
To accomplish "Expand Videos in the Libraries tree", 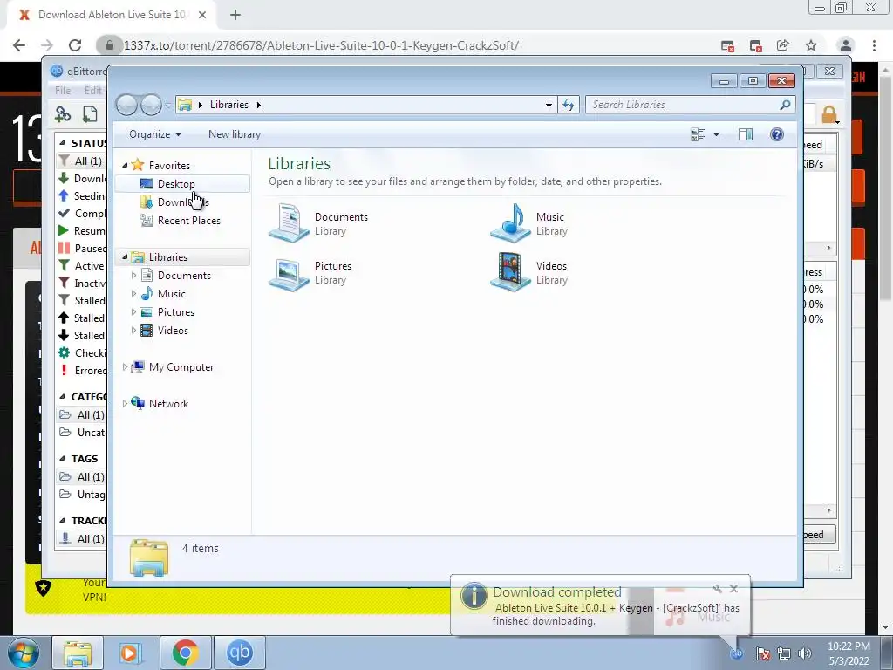I will [133, 330].
